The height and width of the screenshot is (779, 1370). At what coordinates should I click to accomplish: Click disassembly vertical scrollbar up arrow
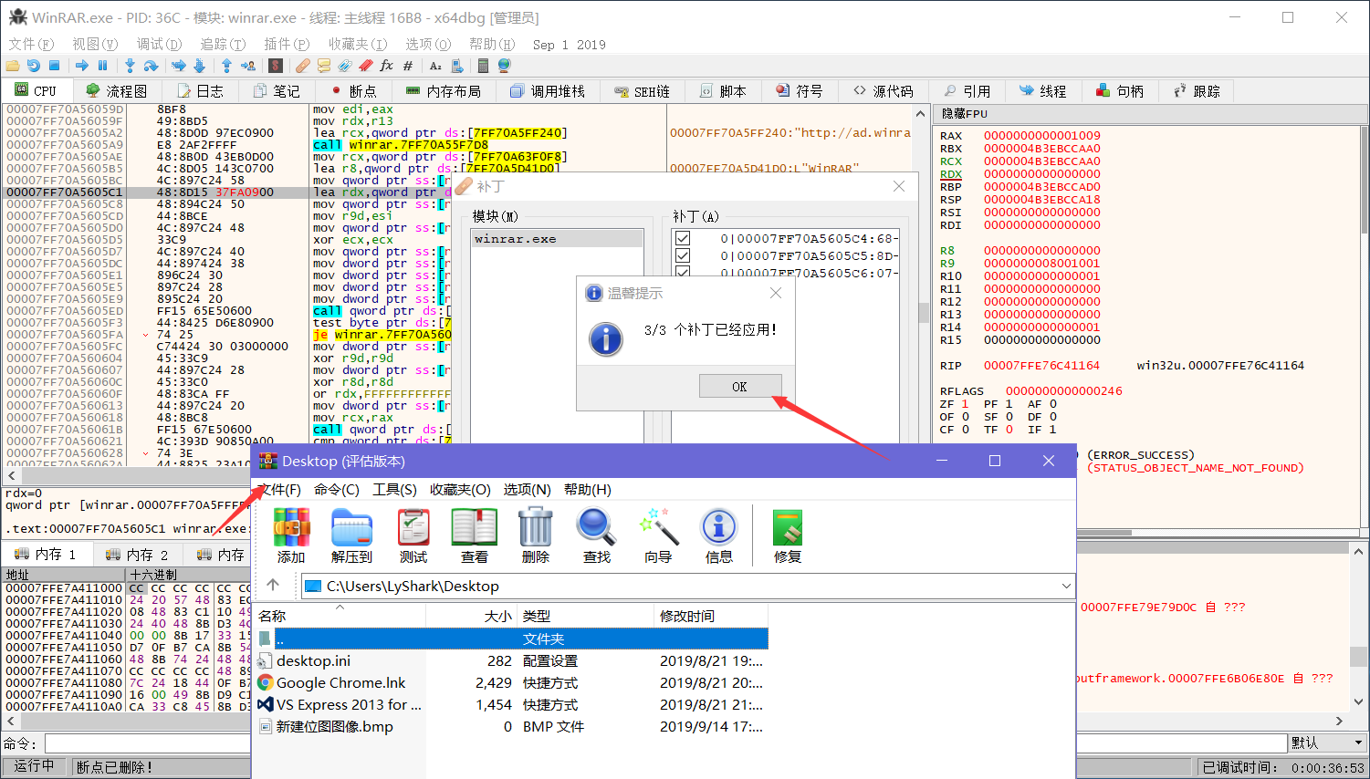tap(920, 115)
